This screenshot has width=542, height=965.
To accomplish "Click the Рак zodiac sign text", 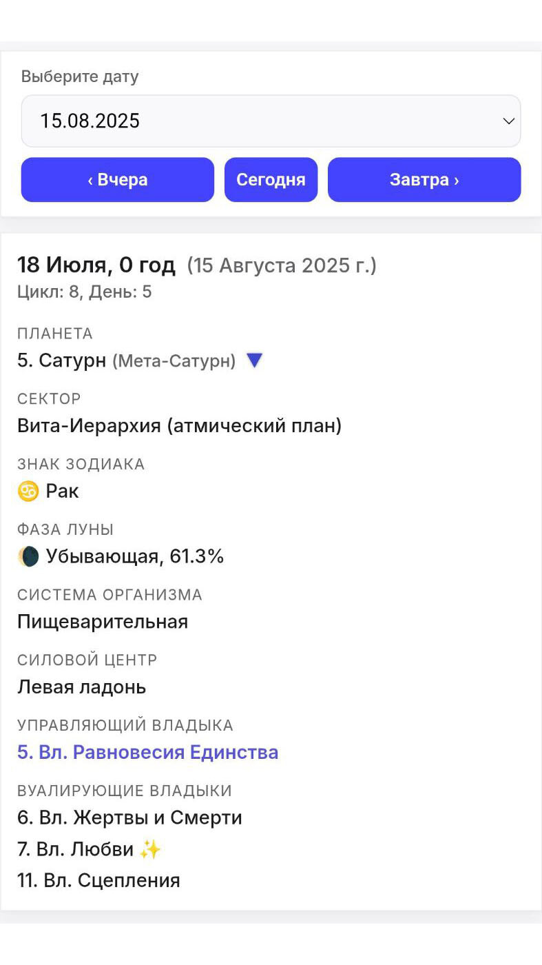I will point(63,491).
